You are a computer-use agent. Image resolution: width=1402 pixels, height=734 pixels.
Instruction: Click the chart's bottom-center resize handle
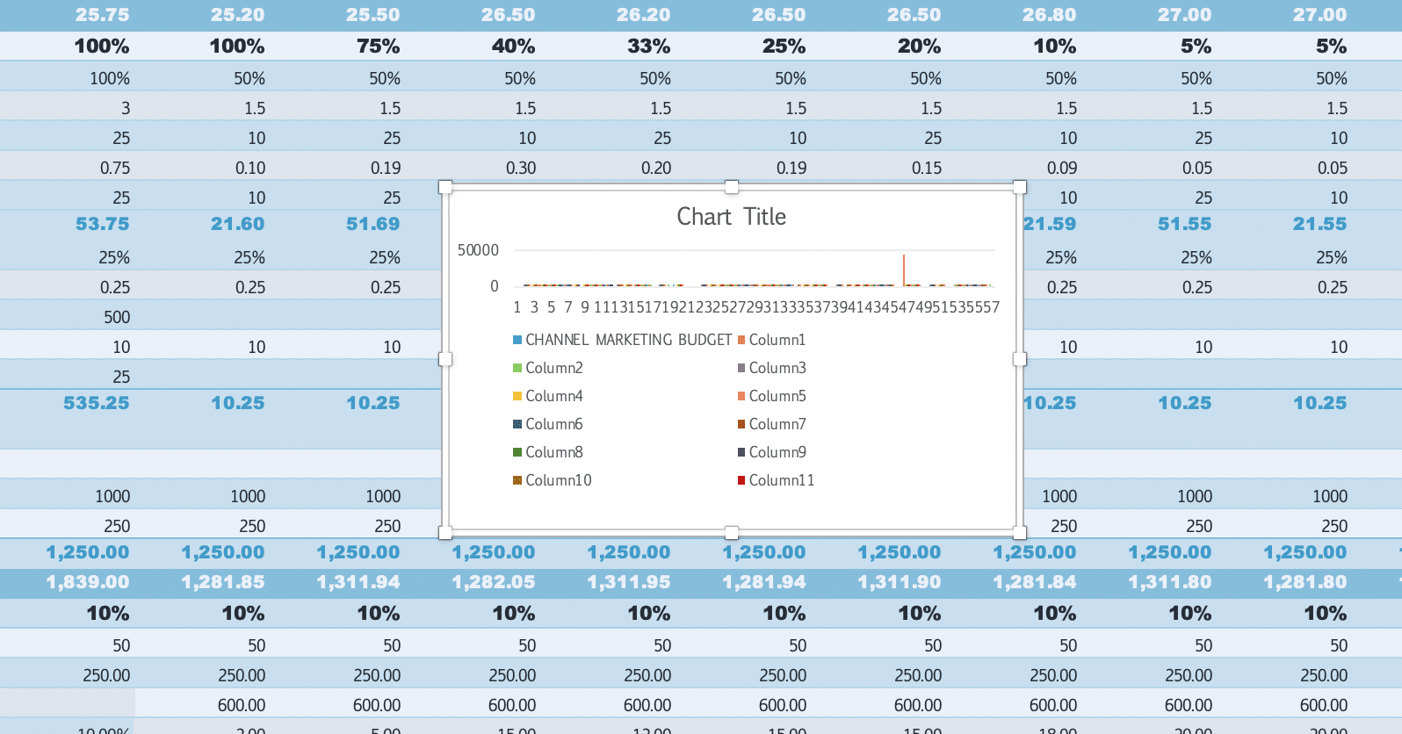(x=732, y=532)
